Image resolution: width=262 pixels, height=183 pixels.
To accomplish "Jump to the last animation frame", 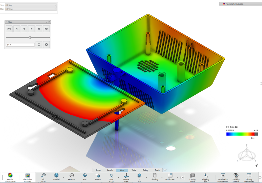I will 46,29.
